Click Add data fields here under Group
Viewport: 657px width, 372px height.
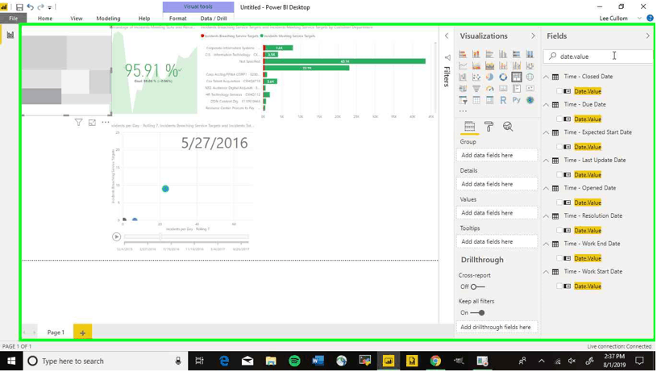pyautogui.click(x=497, y=155)
